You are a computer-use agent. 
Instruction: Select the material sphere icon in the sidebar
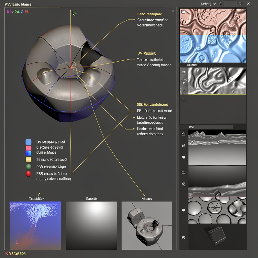coord(184,146)
